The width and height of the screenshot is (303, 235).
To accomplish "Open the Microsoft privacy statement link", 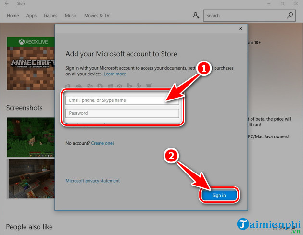I will (92, 181).
